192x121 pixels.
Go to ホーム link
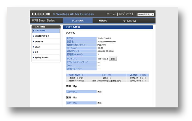[111, 14]
